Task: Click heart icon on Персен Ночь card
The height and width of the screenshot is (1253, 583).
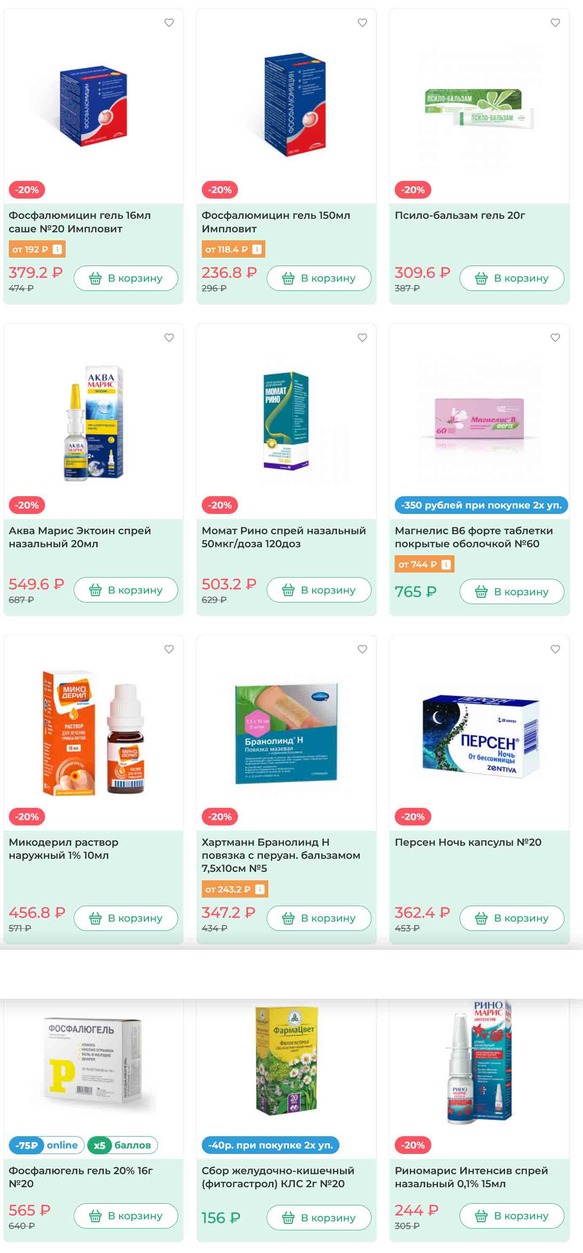Action: coord(555,649)
